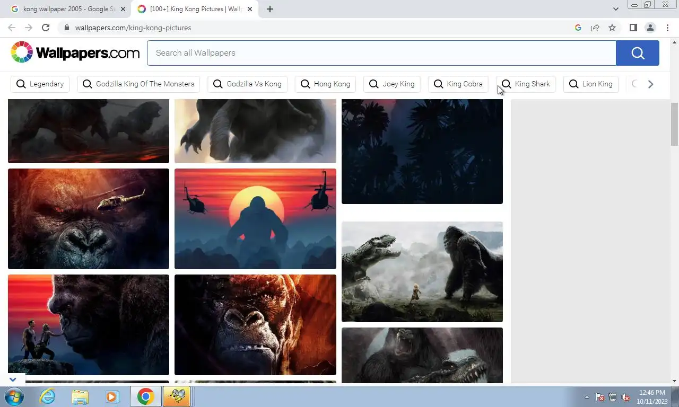This screenshot has height=407, width=679.
Task: Open a new tab with the plus icon
Action: coord(270,9)
